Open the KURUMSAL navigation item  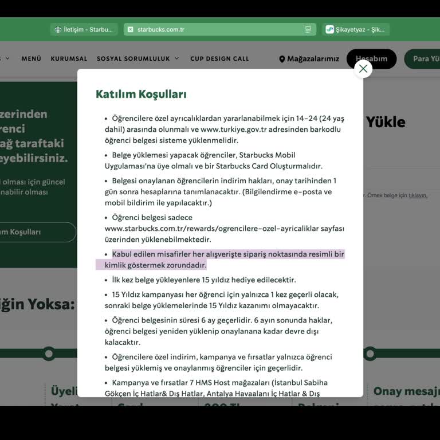(69, 58)
